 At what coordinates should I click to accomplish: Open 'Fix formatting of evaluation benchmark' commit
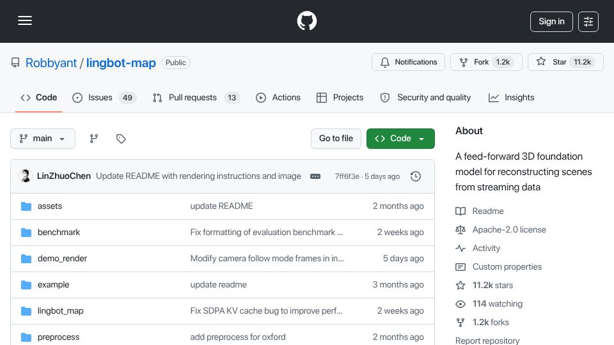coord(267,233)
